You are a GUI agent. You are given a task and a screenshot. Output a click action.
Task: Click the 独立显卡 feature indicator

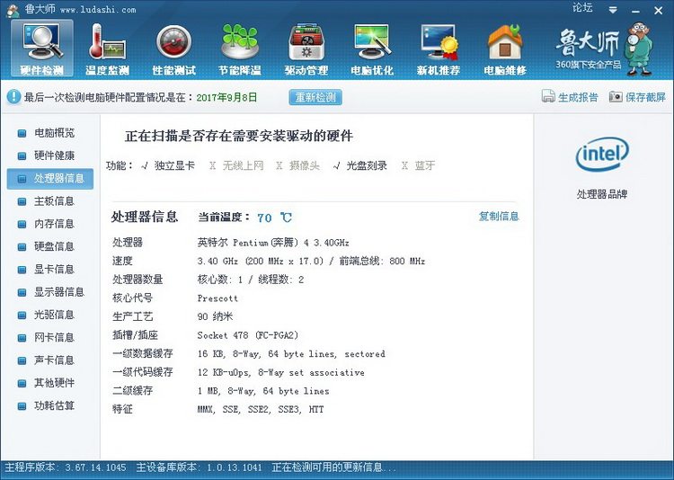point(168,165)
